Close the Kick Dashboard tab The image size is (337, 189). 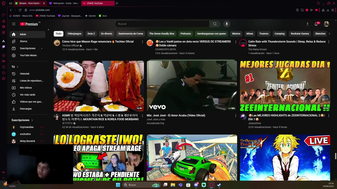point(44,3)
